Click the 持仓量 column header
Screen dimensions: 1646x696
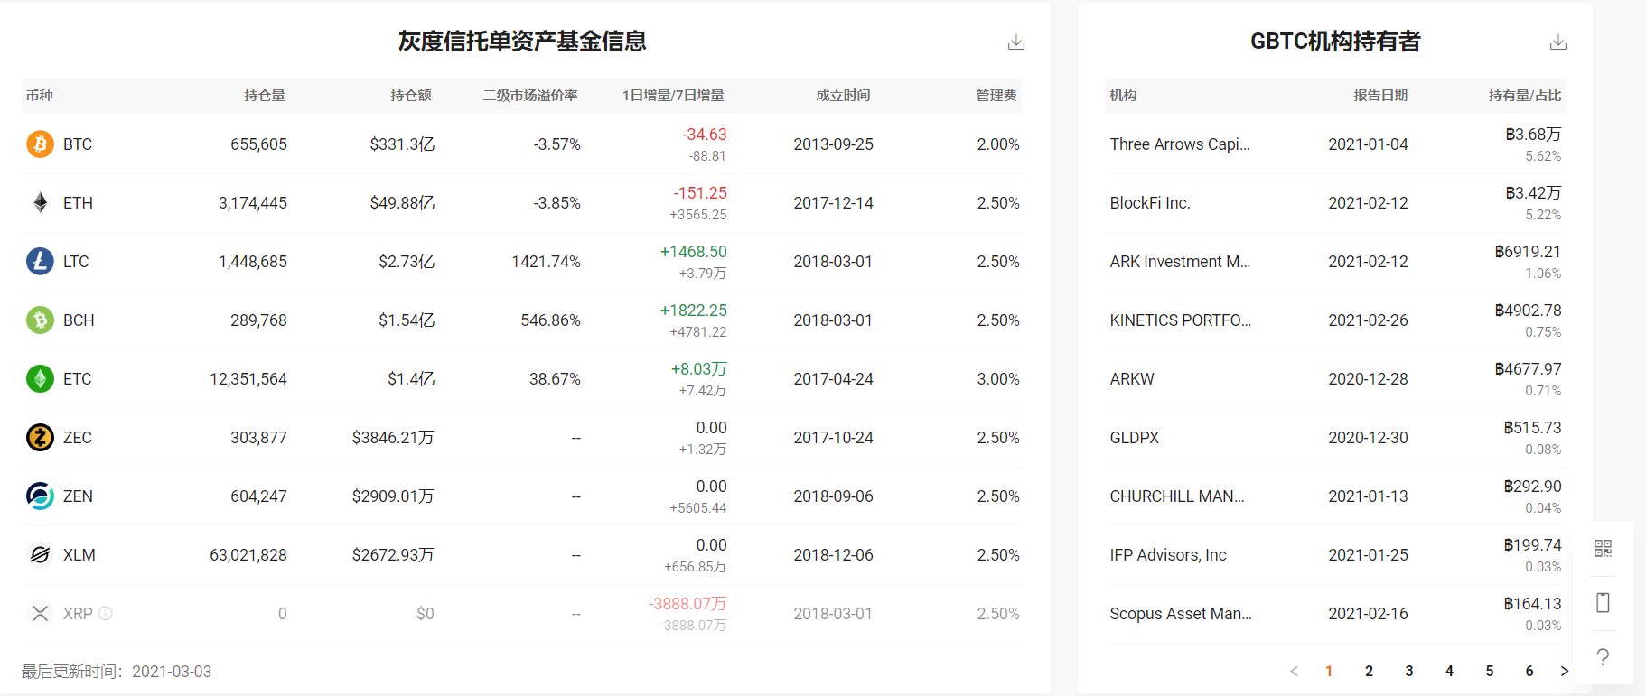[x=265, y=96]
